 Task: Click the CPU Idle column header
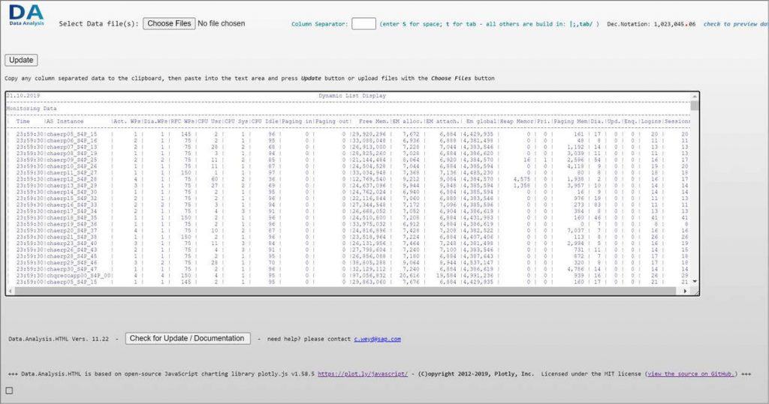click(x=265, y=121)
